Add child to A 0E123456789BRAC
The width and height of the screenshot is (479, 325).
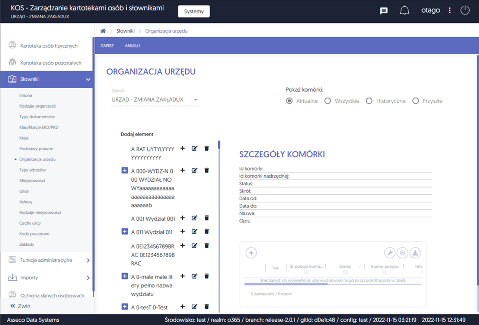pos(182,245)
